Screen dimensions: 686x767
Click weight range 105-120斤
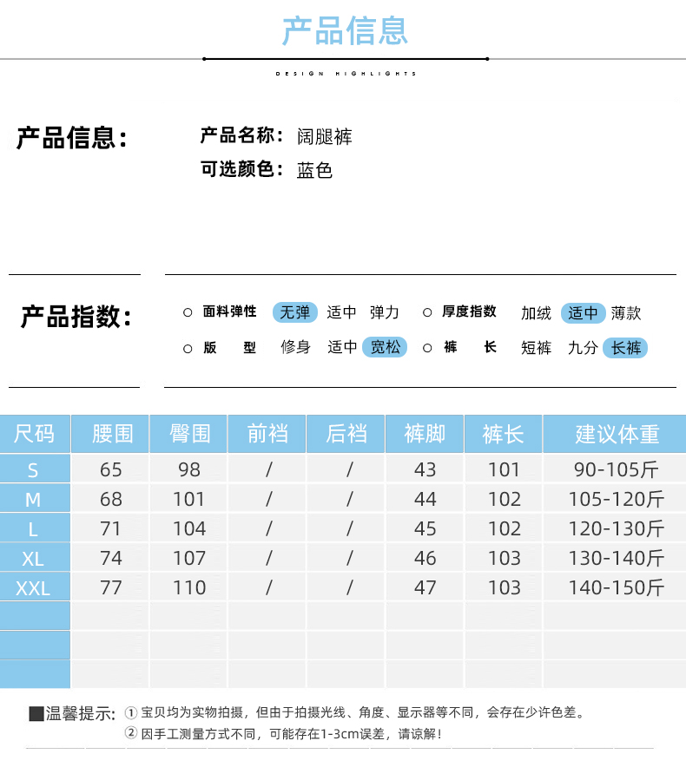(617, 499)
